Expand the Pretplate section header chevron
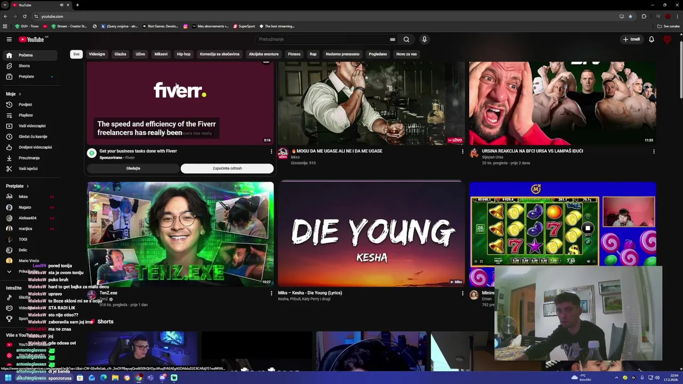The image size is (683, 384). tap(27, 186)
